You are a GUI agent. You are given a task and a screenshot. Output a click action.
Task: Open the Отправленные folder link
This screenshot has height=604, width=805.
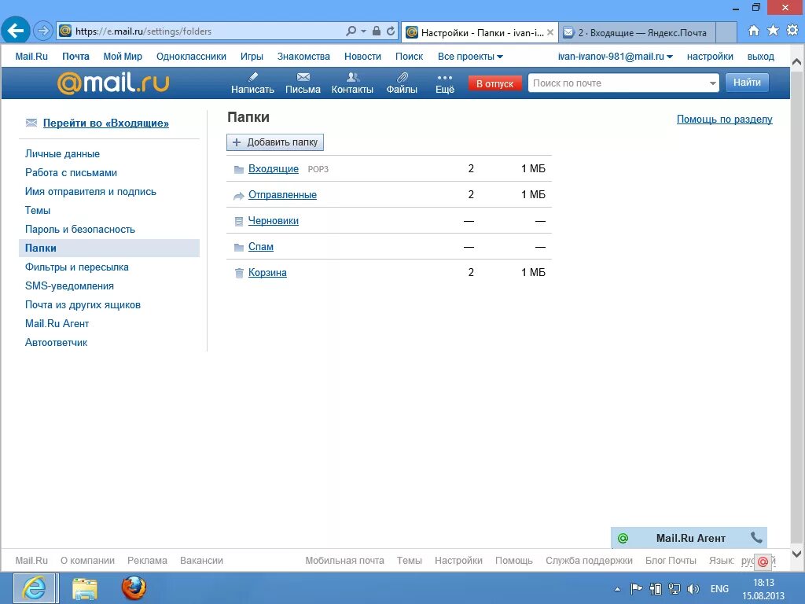click(x=282, y=195)
